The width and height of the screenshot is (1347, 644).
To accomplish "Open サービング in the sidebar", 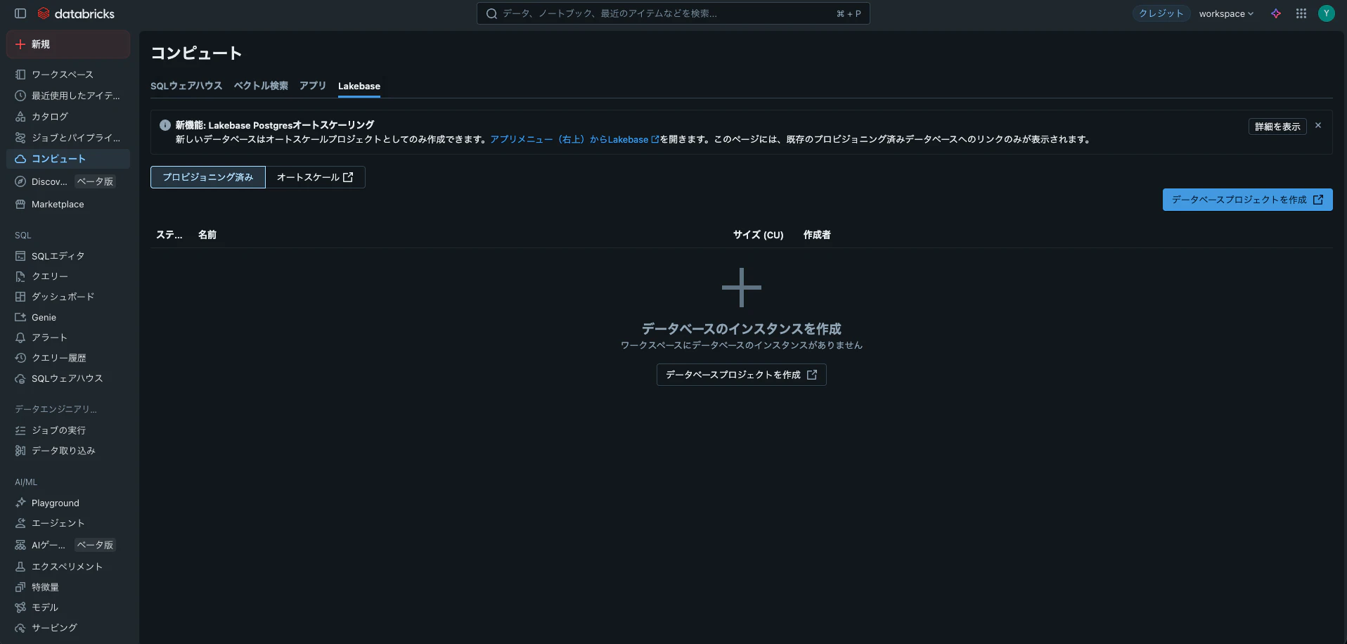I will [x=68, y=628].
